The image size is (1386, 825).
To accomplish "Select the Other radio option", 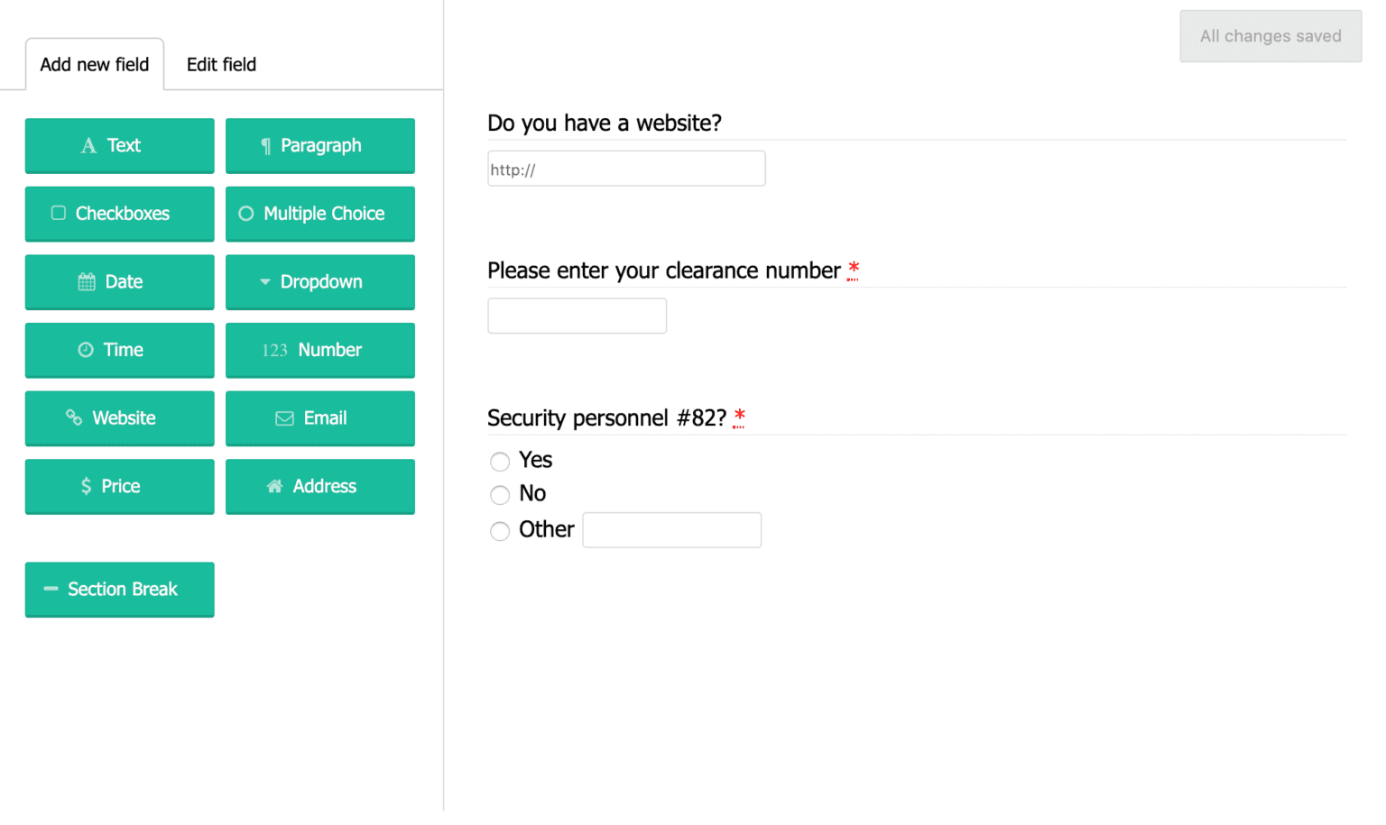I will (x=500, y=531).
